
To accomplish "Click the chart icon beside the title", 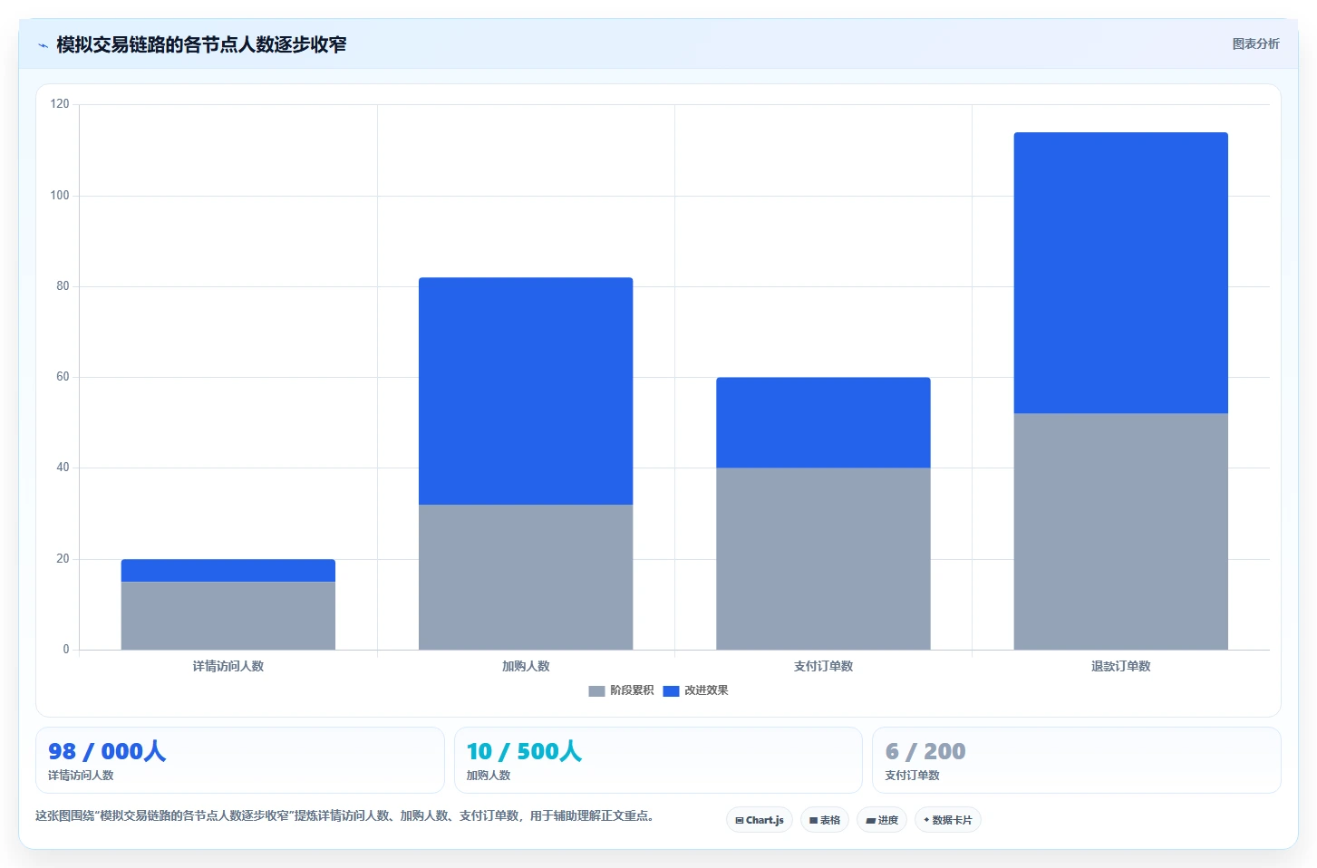I will (43, 45).
